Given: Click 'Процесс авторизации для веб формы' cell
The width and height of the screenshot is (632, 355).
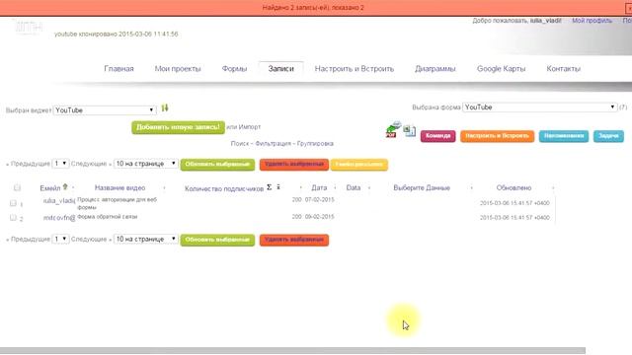Looking at the screenshot, I should (x=117, y=203).
